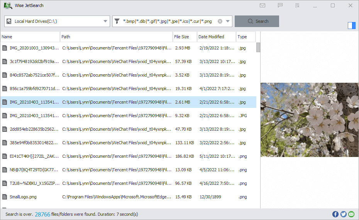Image resolution: width=359 pixels, height=220 pixels.
Task: Select file name T2U8~%DBKU_X15GZIP…
Action: click(34, 183)
